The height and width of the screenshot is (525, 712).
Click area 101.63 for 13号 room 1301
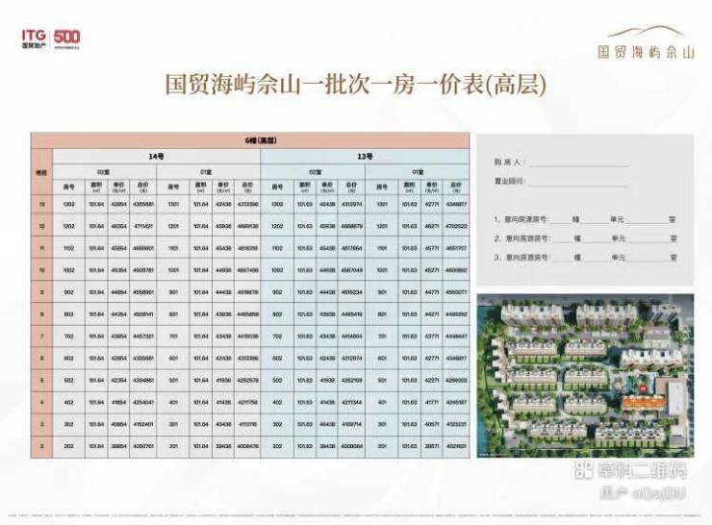pyautogui.click(x=410, y=205)
